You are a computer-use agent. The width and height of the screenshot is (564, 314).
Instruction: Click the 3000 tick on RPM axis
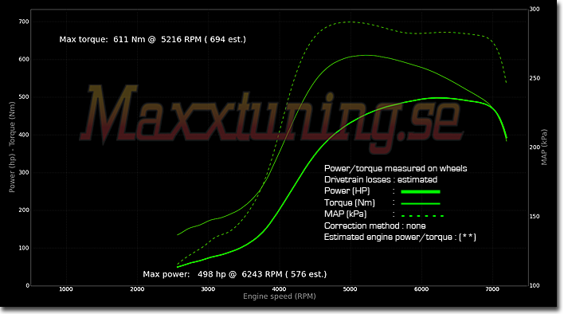(208, 288)
